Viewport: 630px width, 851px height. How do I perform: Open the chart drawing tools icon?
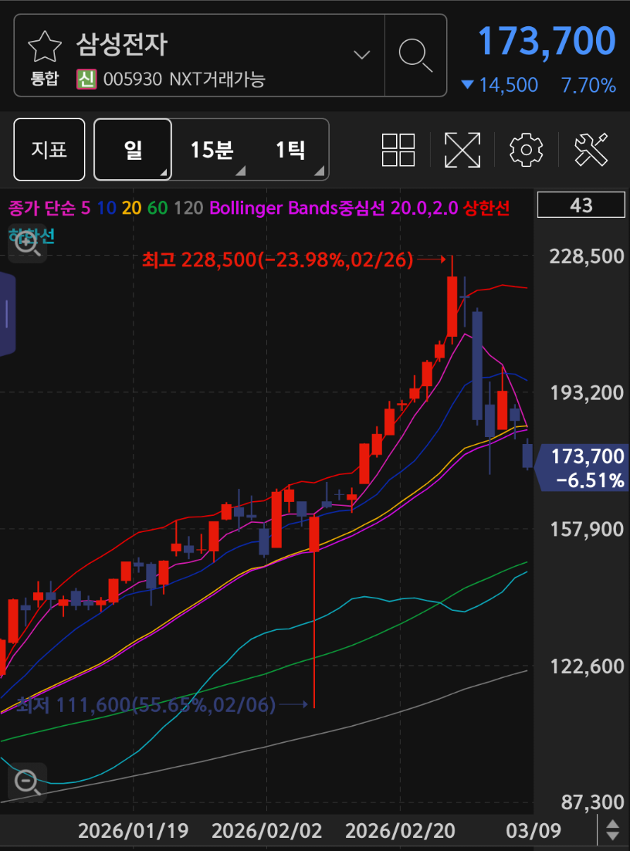click(591, 150)
